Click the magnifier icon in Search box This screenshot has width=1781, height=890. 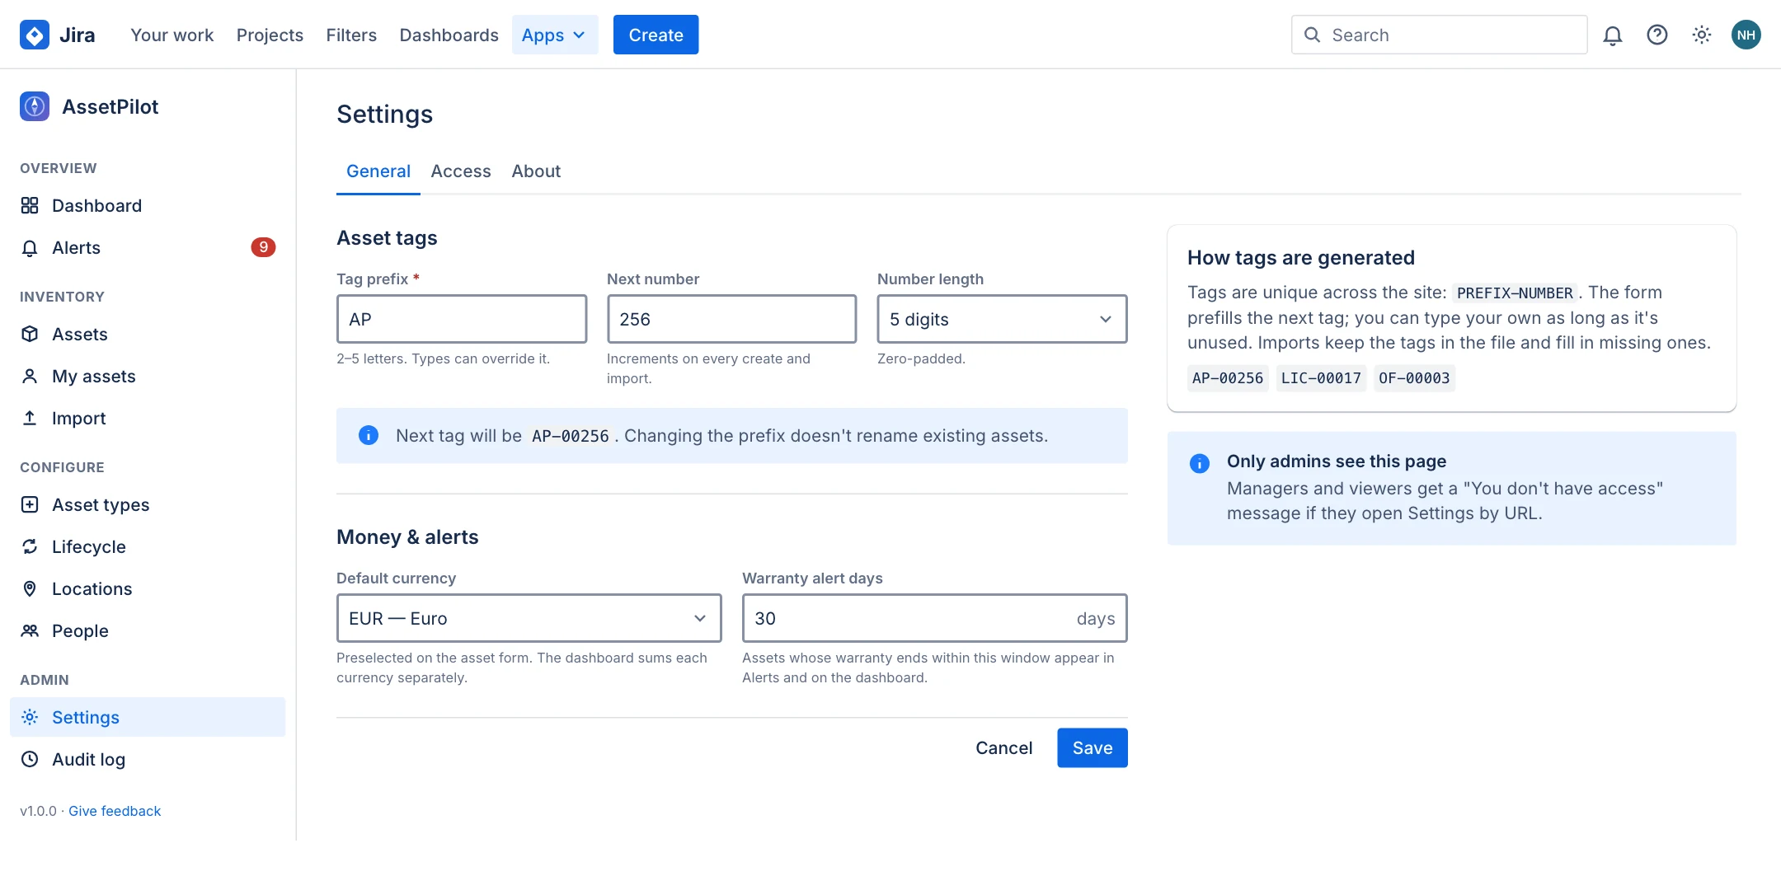click(1312, 35)
